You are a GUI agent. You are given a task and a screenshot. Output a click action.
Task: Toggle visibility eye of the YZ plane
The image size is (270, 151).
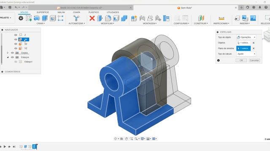tap(16, 49)
